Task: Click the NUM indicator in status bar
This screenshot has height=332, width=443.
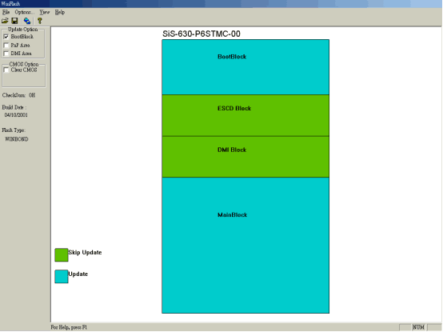Action: [418, 327]
